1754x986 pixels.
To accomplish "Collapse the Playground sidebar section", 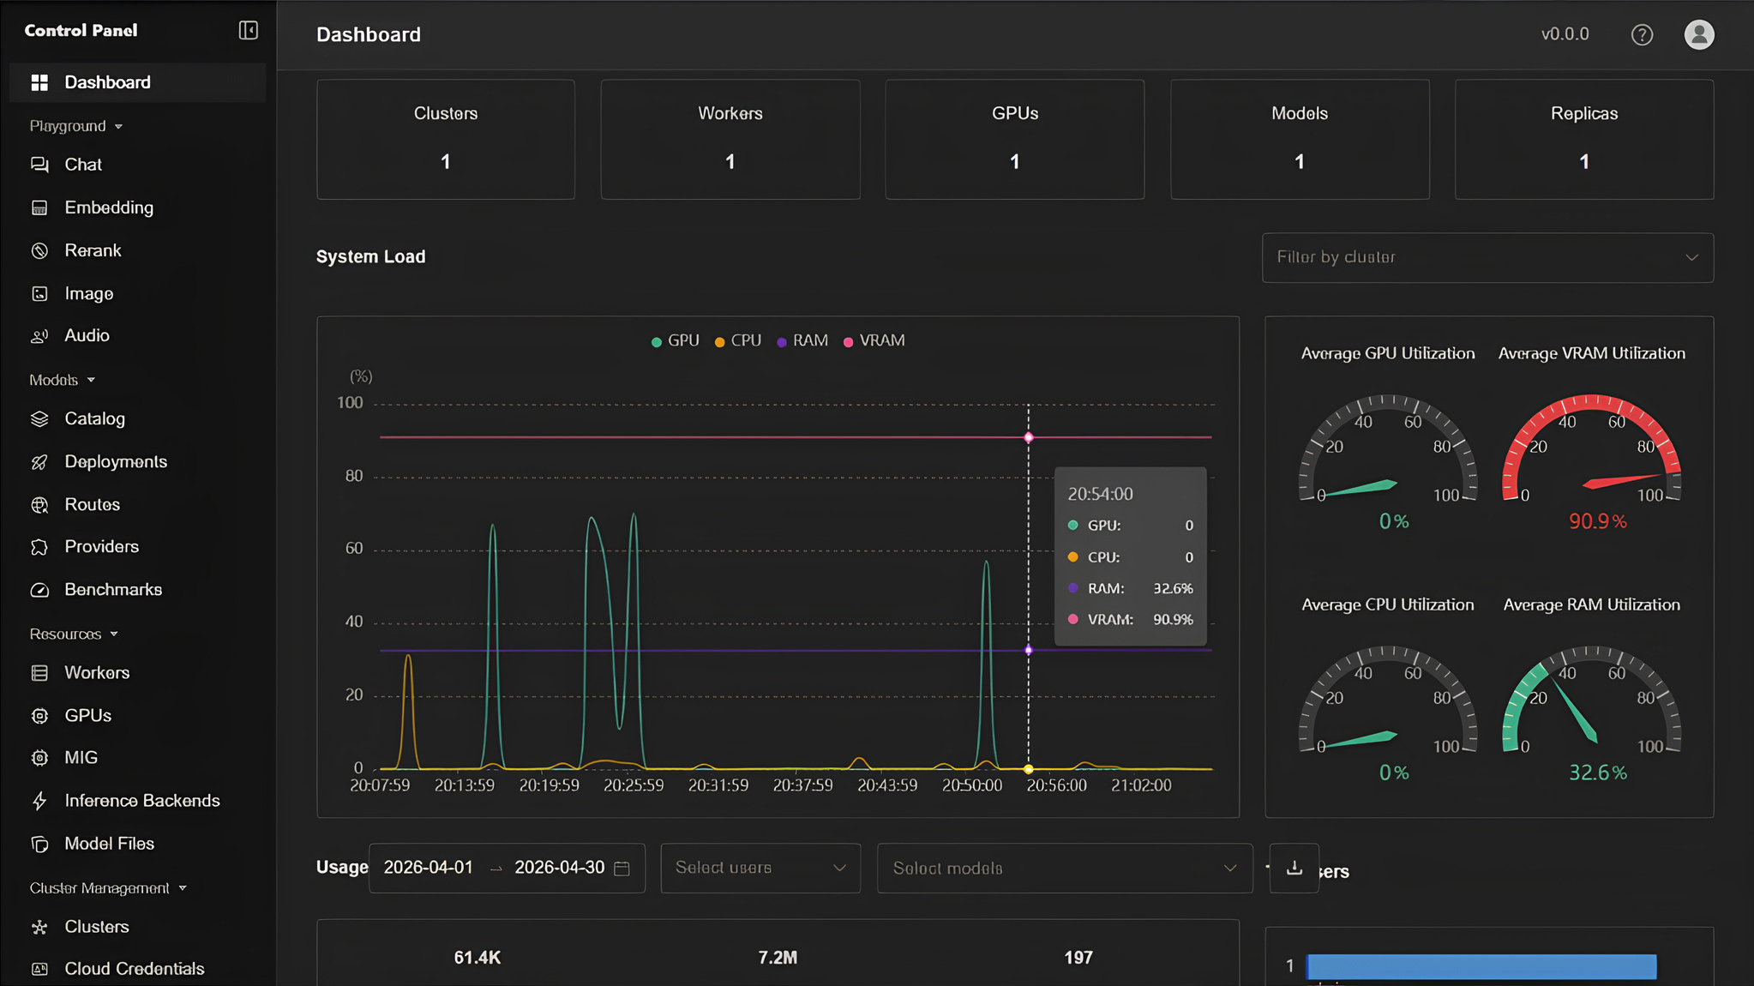I will (x=76, y=127).
